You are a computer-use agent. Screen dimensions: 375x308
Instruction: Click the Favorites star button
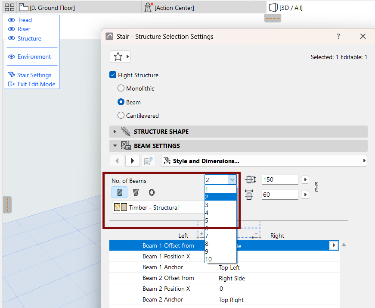tap(118, 57)
